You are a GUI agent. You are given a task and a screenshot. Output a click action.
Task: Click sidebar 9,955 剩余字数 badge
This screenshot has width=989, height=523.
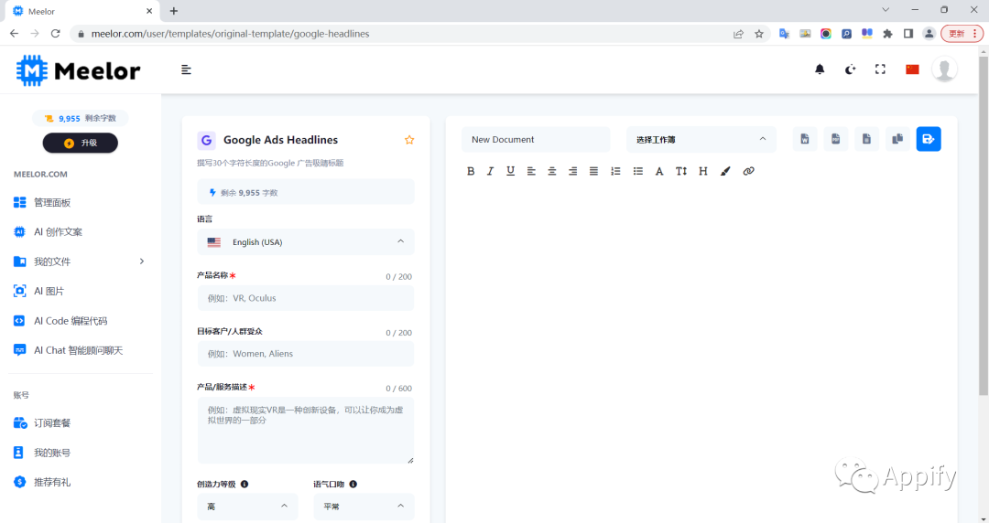coord(80,118)
